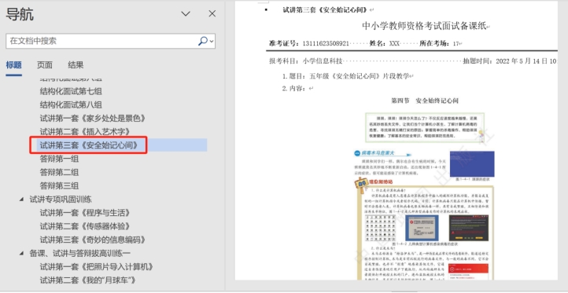
Task: Select highlighted heading 试讲第三套《安全始记心间》
Action: point(89,145)
